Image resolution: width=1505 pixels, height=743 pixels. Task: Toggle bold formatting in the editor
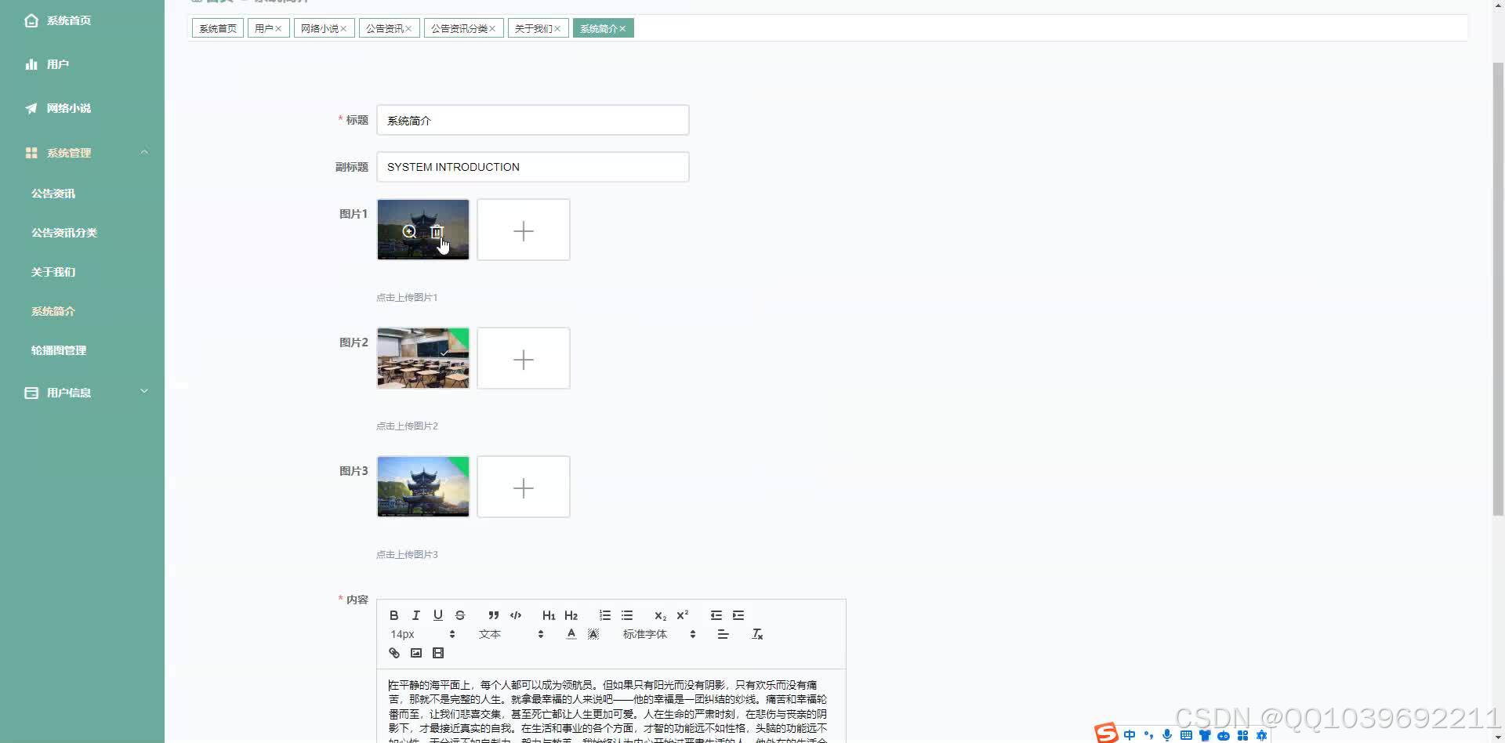[x=394, y=615]
